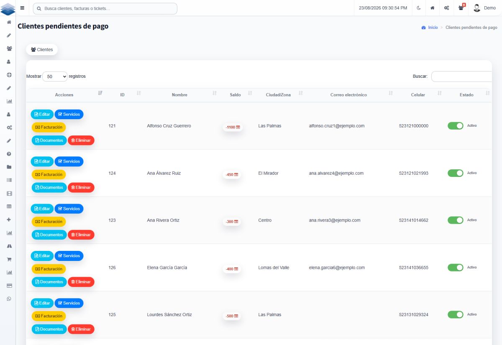Open the lifebuoy support icon in the sidebar
This screenshot has height=345, width=502.
[9, 75]
